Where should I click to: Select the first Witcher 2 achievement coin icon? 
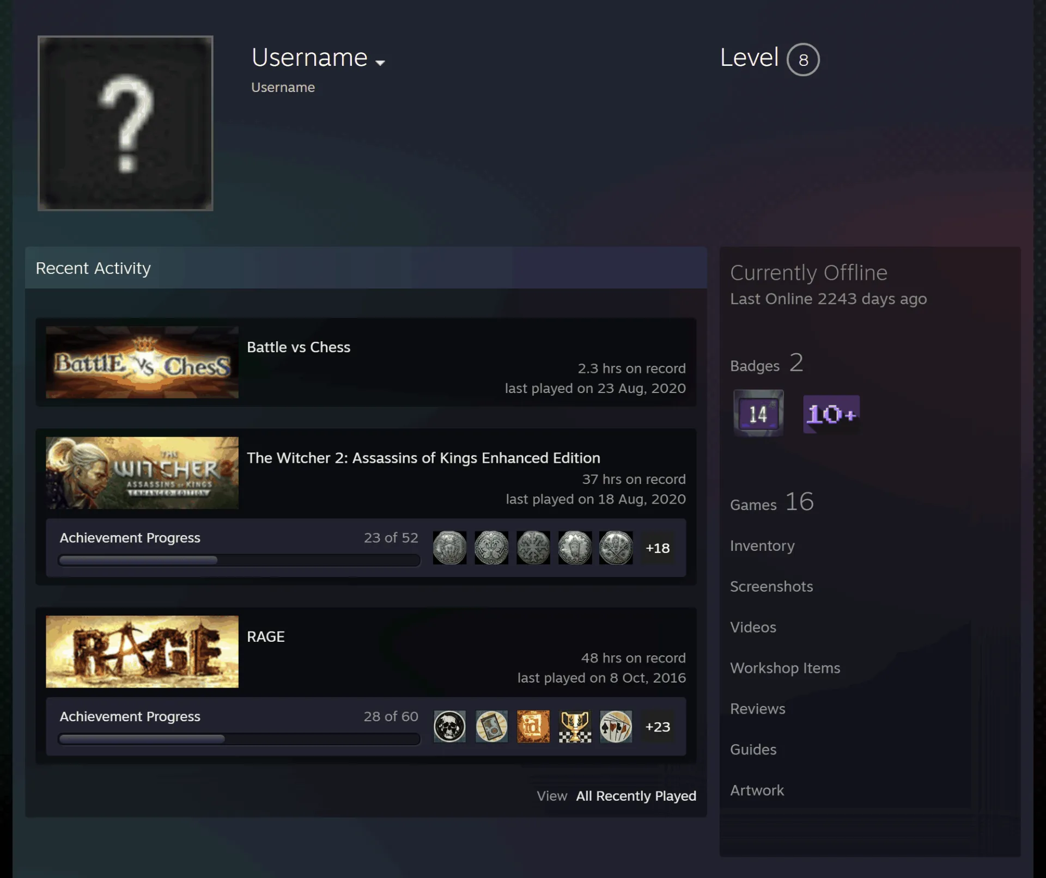(449, 548)
